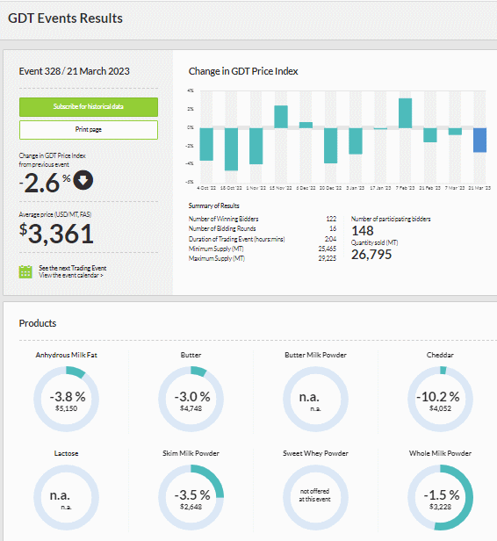Click the Maximum Supply (MT) row

pyautogui.click(x=263, y=258)
